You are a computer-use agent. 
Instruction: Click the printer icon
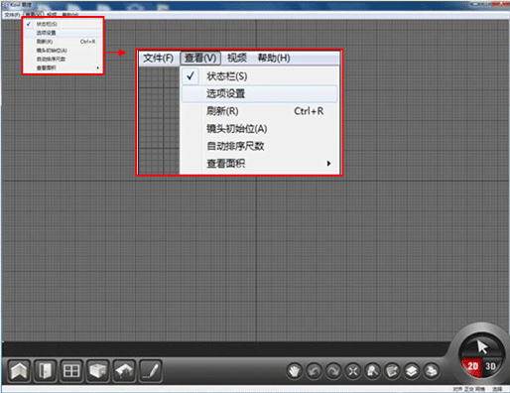[x=431, y=371]
